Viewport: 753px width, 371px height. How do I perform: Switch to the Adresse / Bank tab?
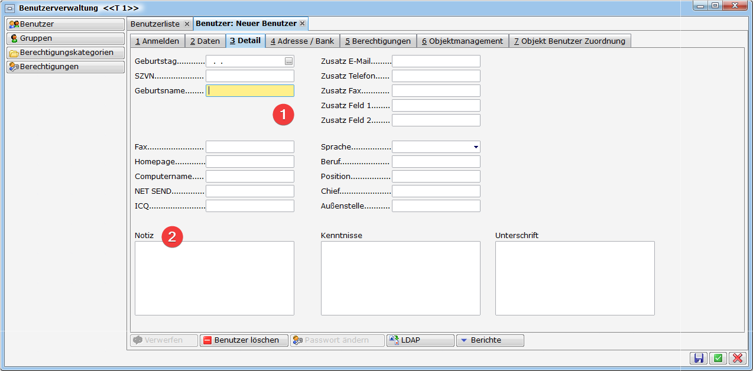point(302,41)
